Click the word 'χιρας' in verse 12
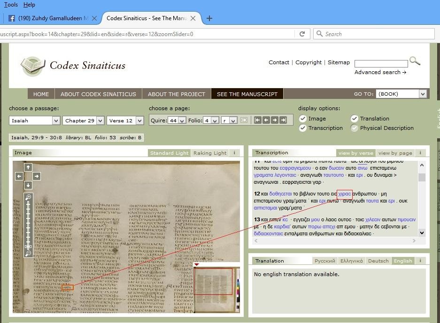Screen dimensions: 440x323 345,194
